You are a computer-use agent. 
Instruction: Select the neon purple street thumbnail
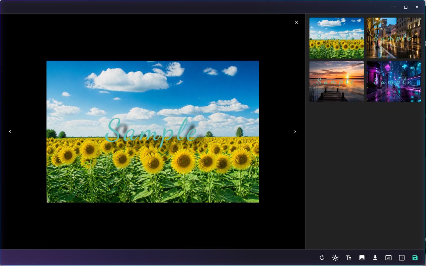click(394, 81)
